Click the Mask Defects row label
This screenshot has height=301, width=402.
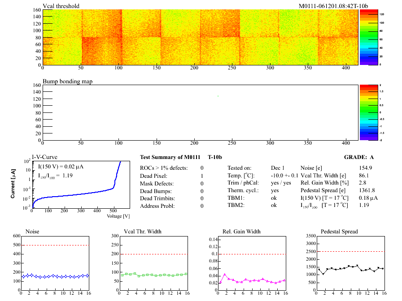point(157,183)
